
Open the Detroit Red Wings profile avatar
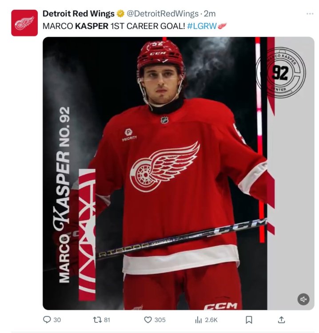[x=24, y=23]
